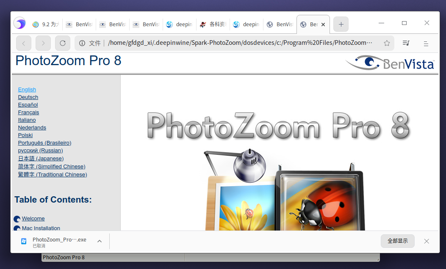The image size is (446, 269).
Task: Open the Deutsch language link
Action: pos(28,97)
